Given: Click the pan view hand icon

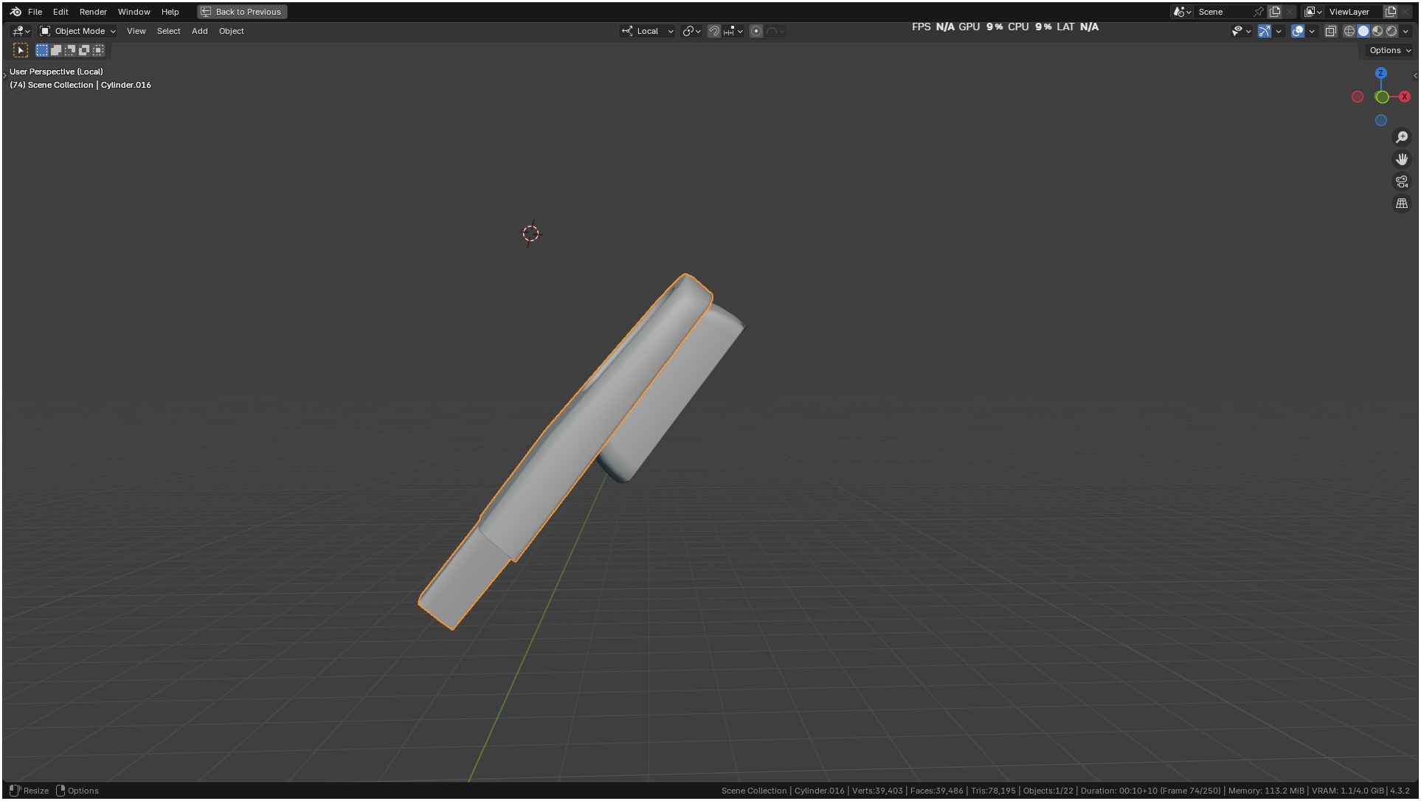Looking at the screenshot, I should (1402, 159).
